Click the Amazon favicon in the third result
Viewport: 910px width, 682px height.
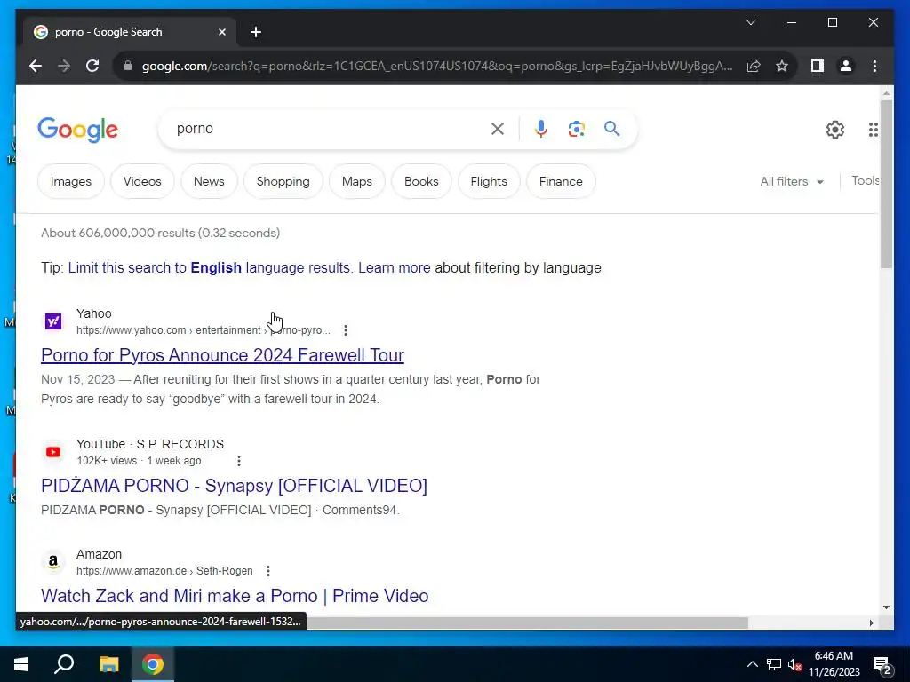(53, 562)
